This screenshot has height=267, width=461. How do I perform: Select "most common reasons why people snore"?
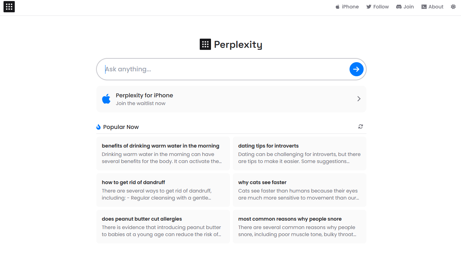click(x=299, y=227)
